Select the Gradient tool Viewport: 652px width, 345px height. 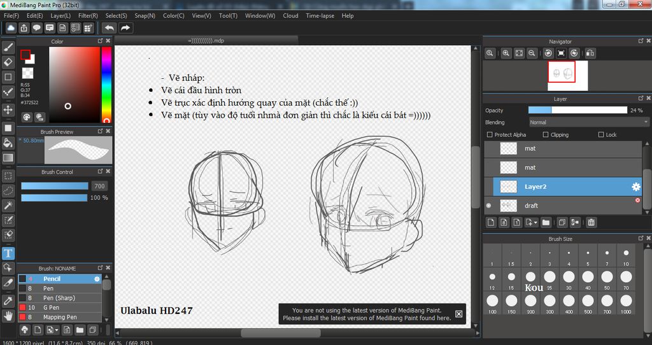coord(8,158)
